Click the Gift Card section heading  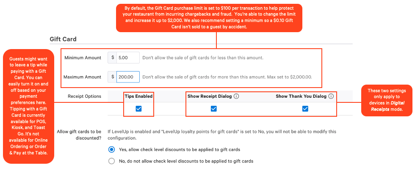[63, 39]
